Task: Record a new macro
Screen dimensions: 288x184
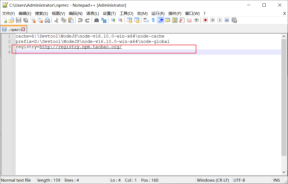Action: coord(205,20)
